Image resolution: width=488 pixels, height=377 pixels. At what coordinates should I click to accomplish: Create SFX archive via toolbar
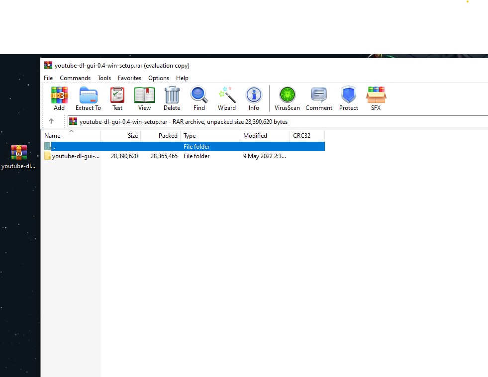tap(376, 98)
